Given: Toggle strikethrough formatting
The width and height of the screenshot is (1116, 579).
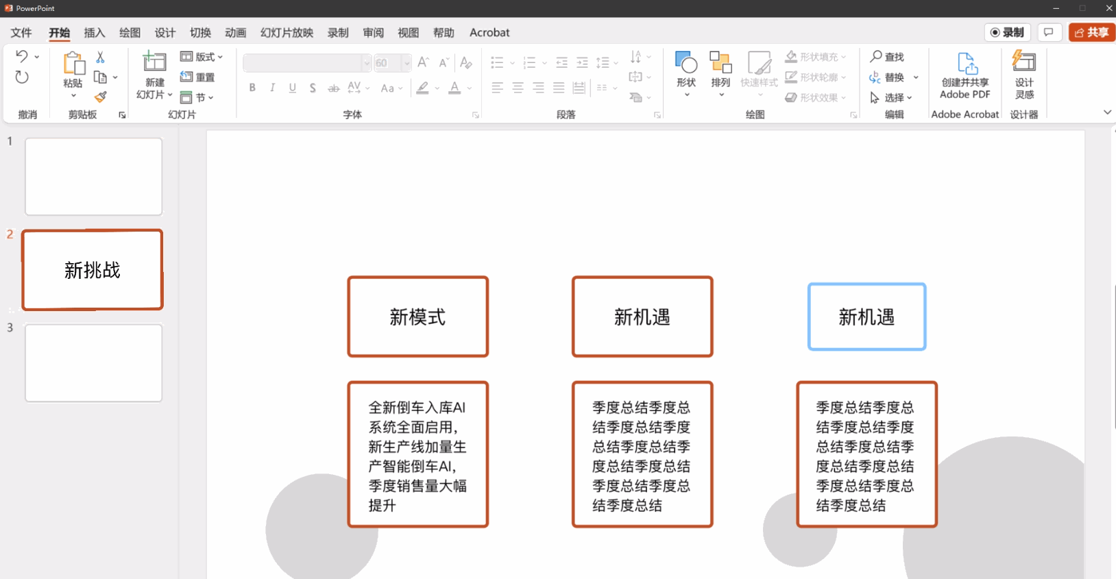Looking at the screenshot, I should point(334,88).
